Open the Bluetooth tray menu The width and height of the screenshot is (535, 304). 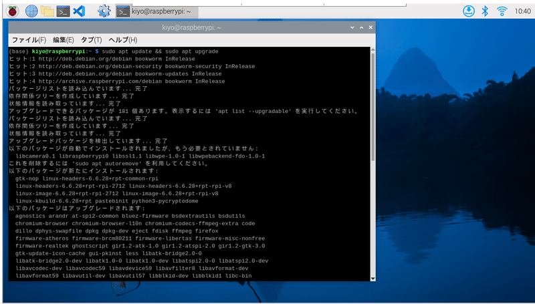point(485,11)
